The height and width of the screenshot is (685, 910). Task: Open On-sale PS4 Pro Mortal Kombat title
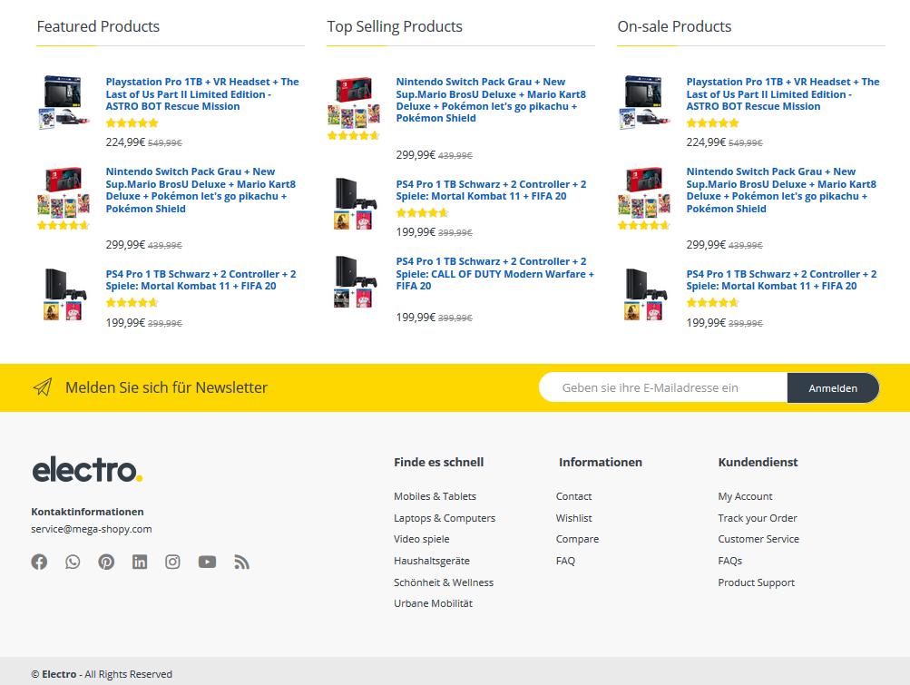[x=781, y=279]
